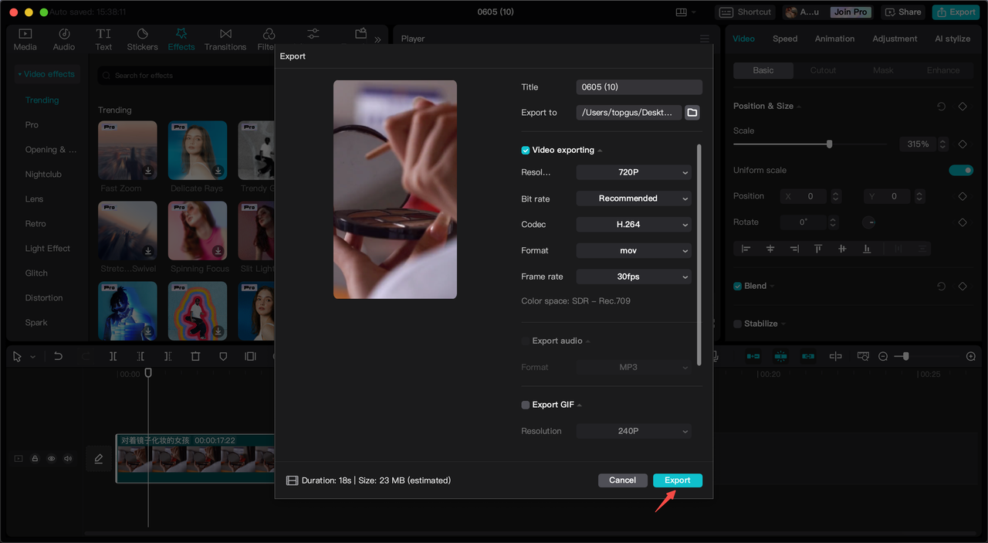Zoom in the timeline with plus icon
This screenshot has height=543, width=988.
pos(971,356)
